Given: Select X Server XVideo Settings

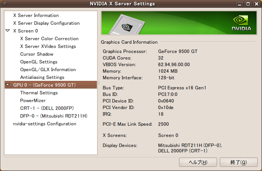Looking at the screenshot, I should (48, 46).
